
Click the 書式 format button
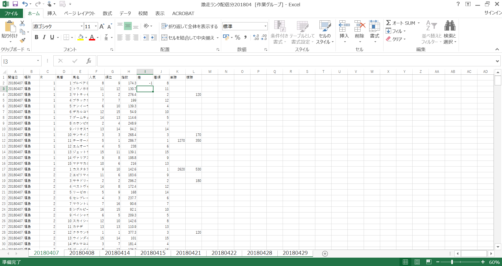click(374, 32)
